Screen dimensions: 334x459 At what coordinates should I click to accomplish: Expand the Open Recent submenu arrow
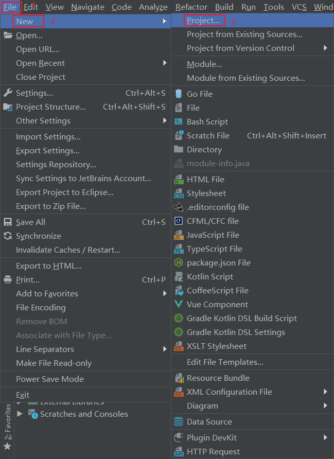(165, 63)
